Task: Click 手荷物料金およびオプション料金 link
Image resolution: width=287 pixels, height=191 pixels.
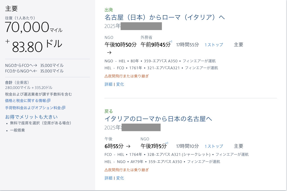Action: pos(33,108)
